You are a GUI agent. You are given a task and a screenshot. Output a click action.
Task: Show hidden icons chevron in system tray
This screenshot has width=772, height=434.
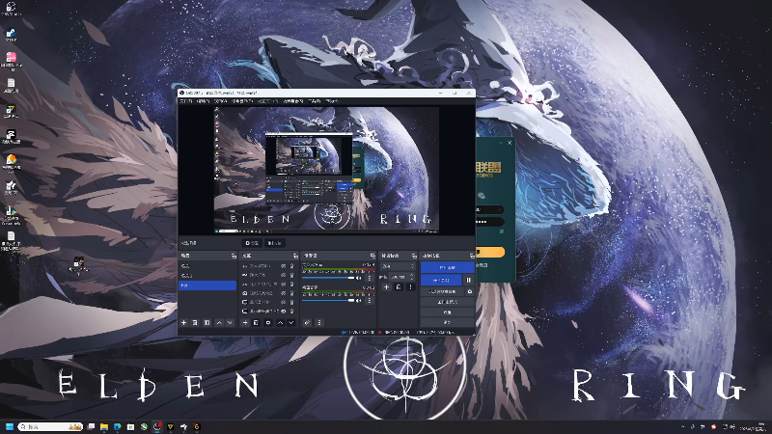(x=683, y=426)
